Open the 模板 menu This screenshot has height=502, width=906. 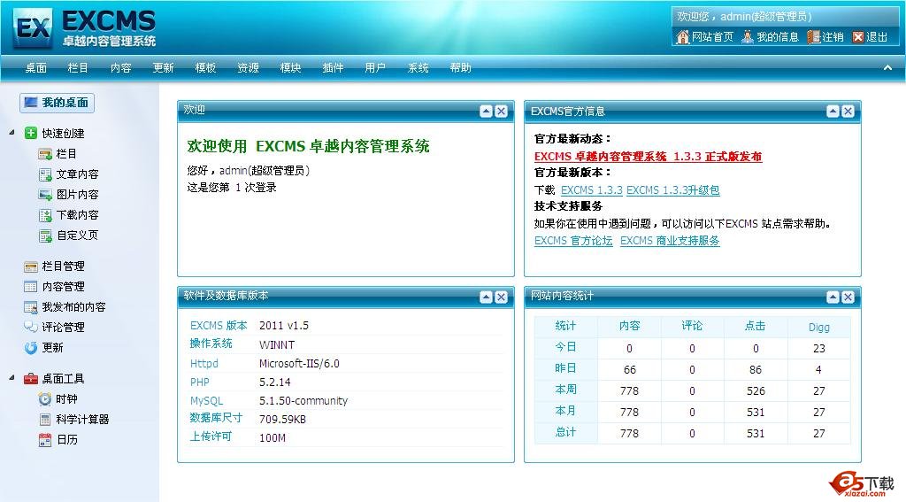click(x=205, y=67)
